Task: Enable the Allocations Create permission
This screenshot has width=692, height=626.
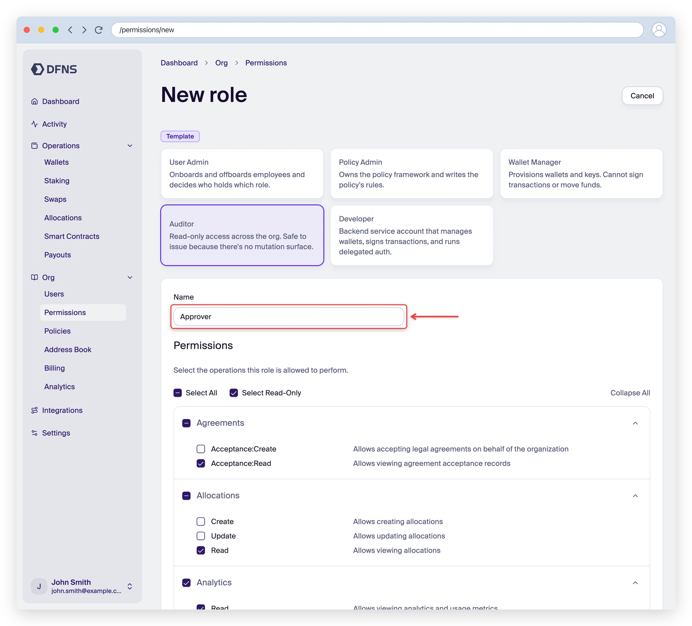Action: point(201,521)
